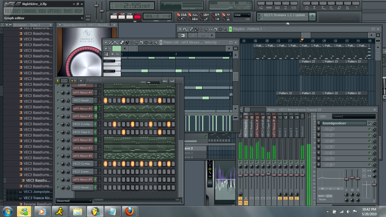Viewport: 386px width, 217px height.
Task: Open the Line snap dropdown
Action: [242, 15]
